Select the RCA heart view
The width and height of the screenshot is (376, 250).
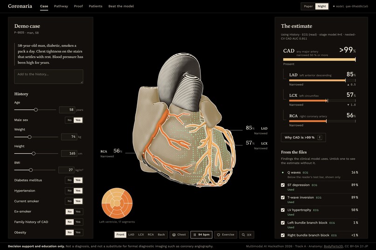point(151,235)
